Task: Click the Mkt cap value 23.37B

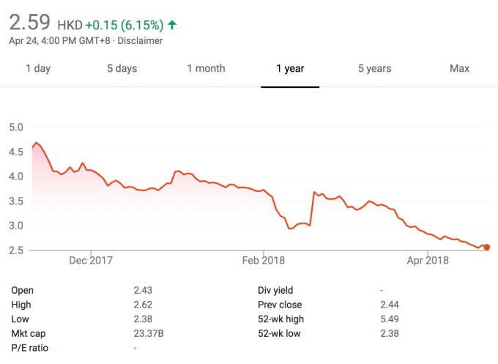Action: coord(149,333)
